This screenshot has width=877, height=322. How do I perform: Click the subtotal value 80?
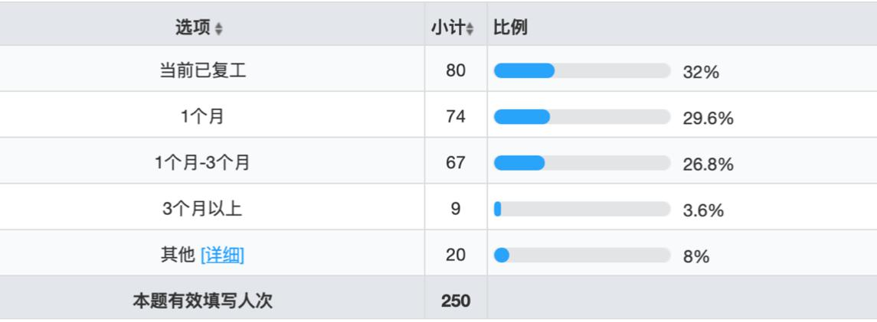click(x=456, y=71)
